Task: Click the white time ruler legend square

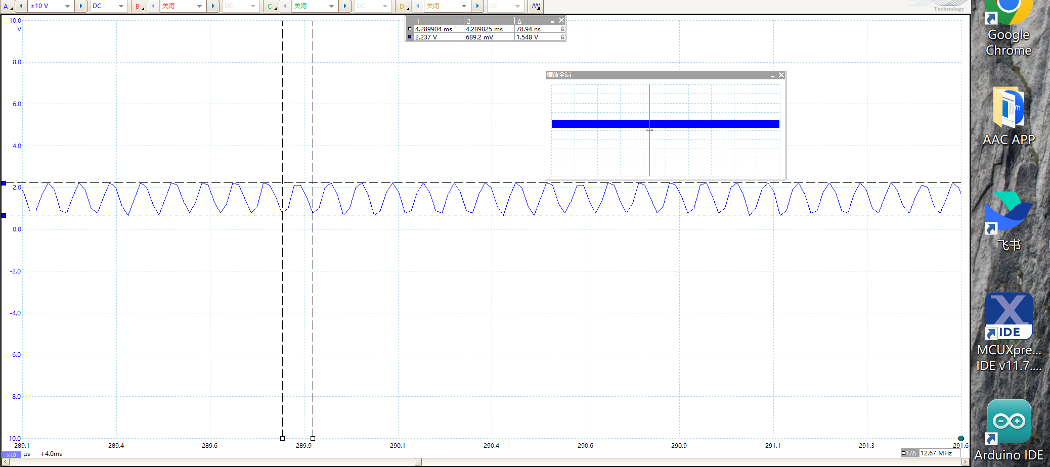Action: [x=410, y=29]
